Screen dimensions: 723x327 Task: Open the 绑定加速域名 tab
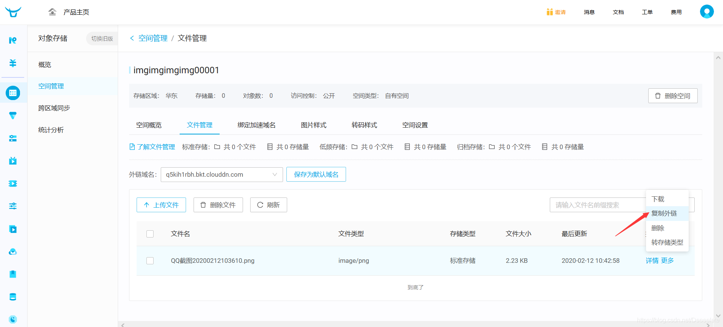(x=257, y=125)
